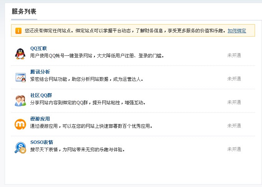Open the 腾讯分析 service link
Screen dimensions: 262x187
coord(40,72)
